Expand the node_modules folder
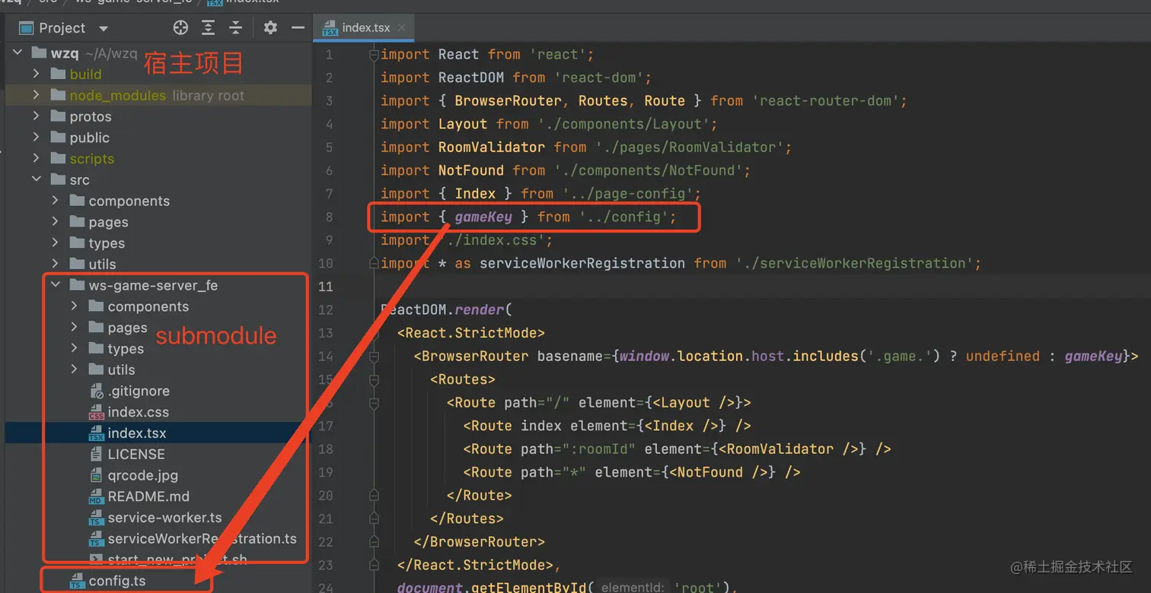1151x593 pixels. (36, 95)
